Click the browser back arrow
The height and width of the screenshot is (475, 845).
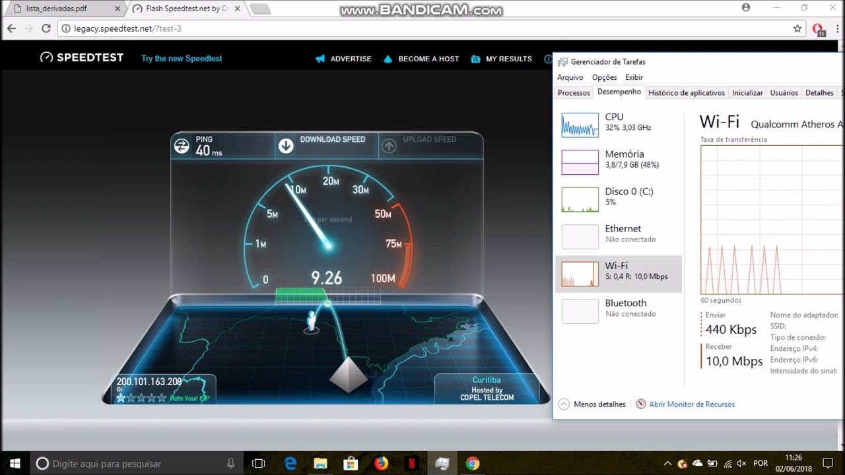click(x=11, y=28)
